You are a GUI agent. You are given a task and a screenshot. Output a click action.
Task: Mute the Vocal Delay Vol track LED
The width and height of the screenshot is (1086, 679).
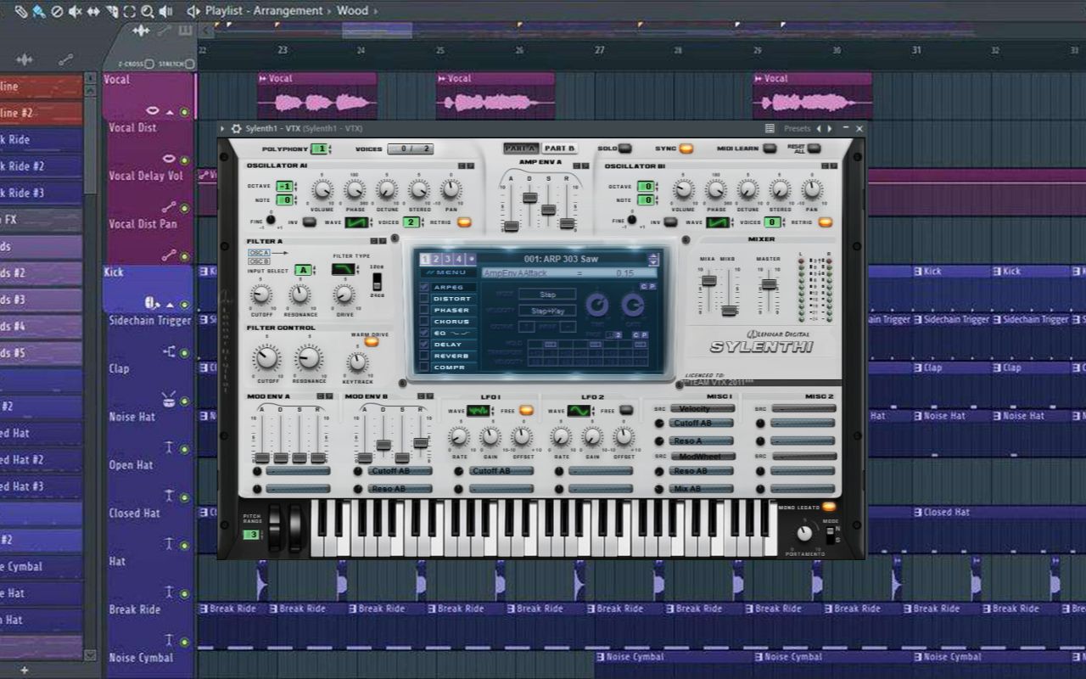click(x=185, y=208)
